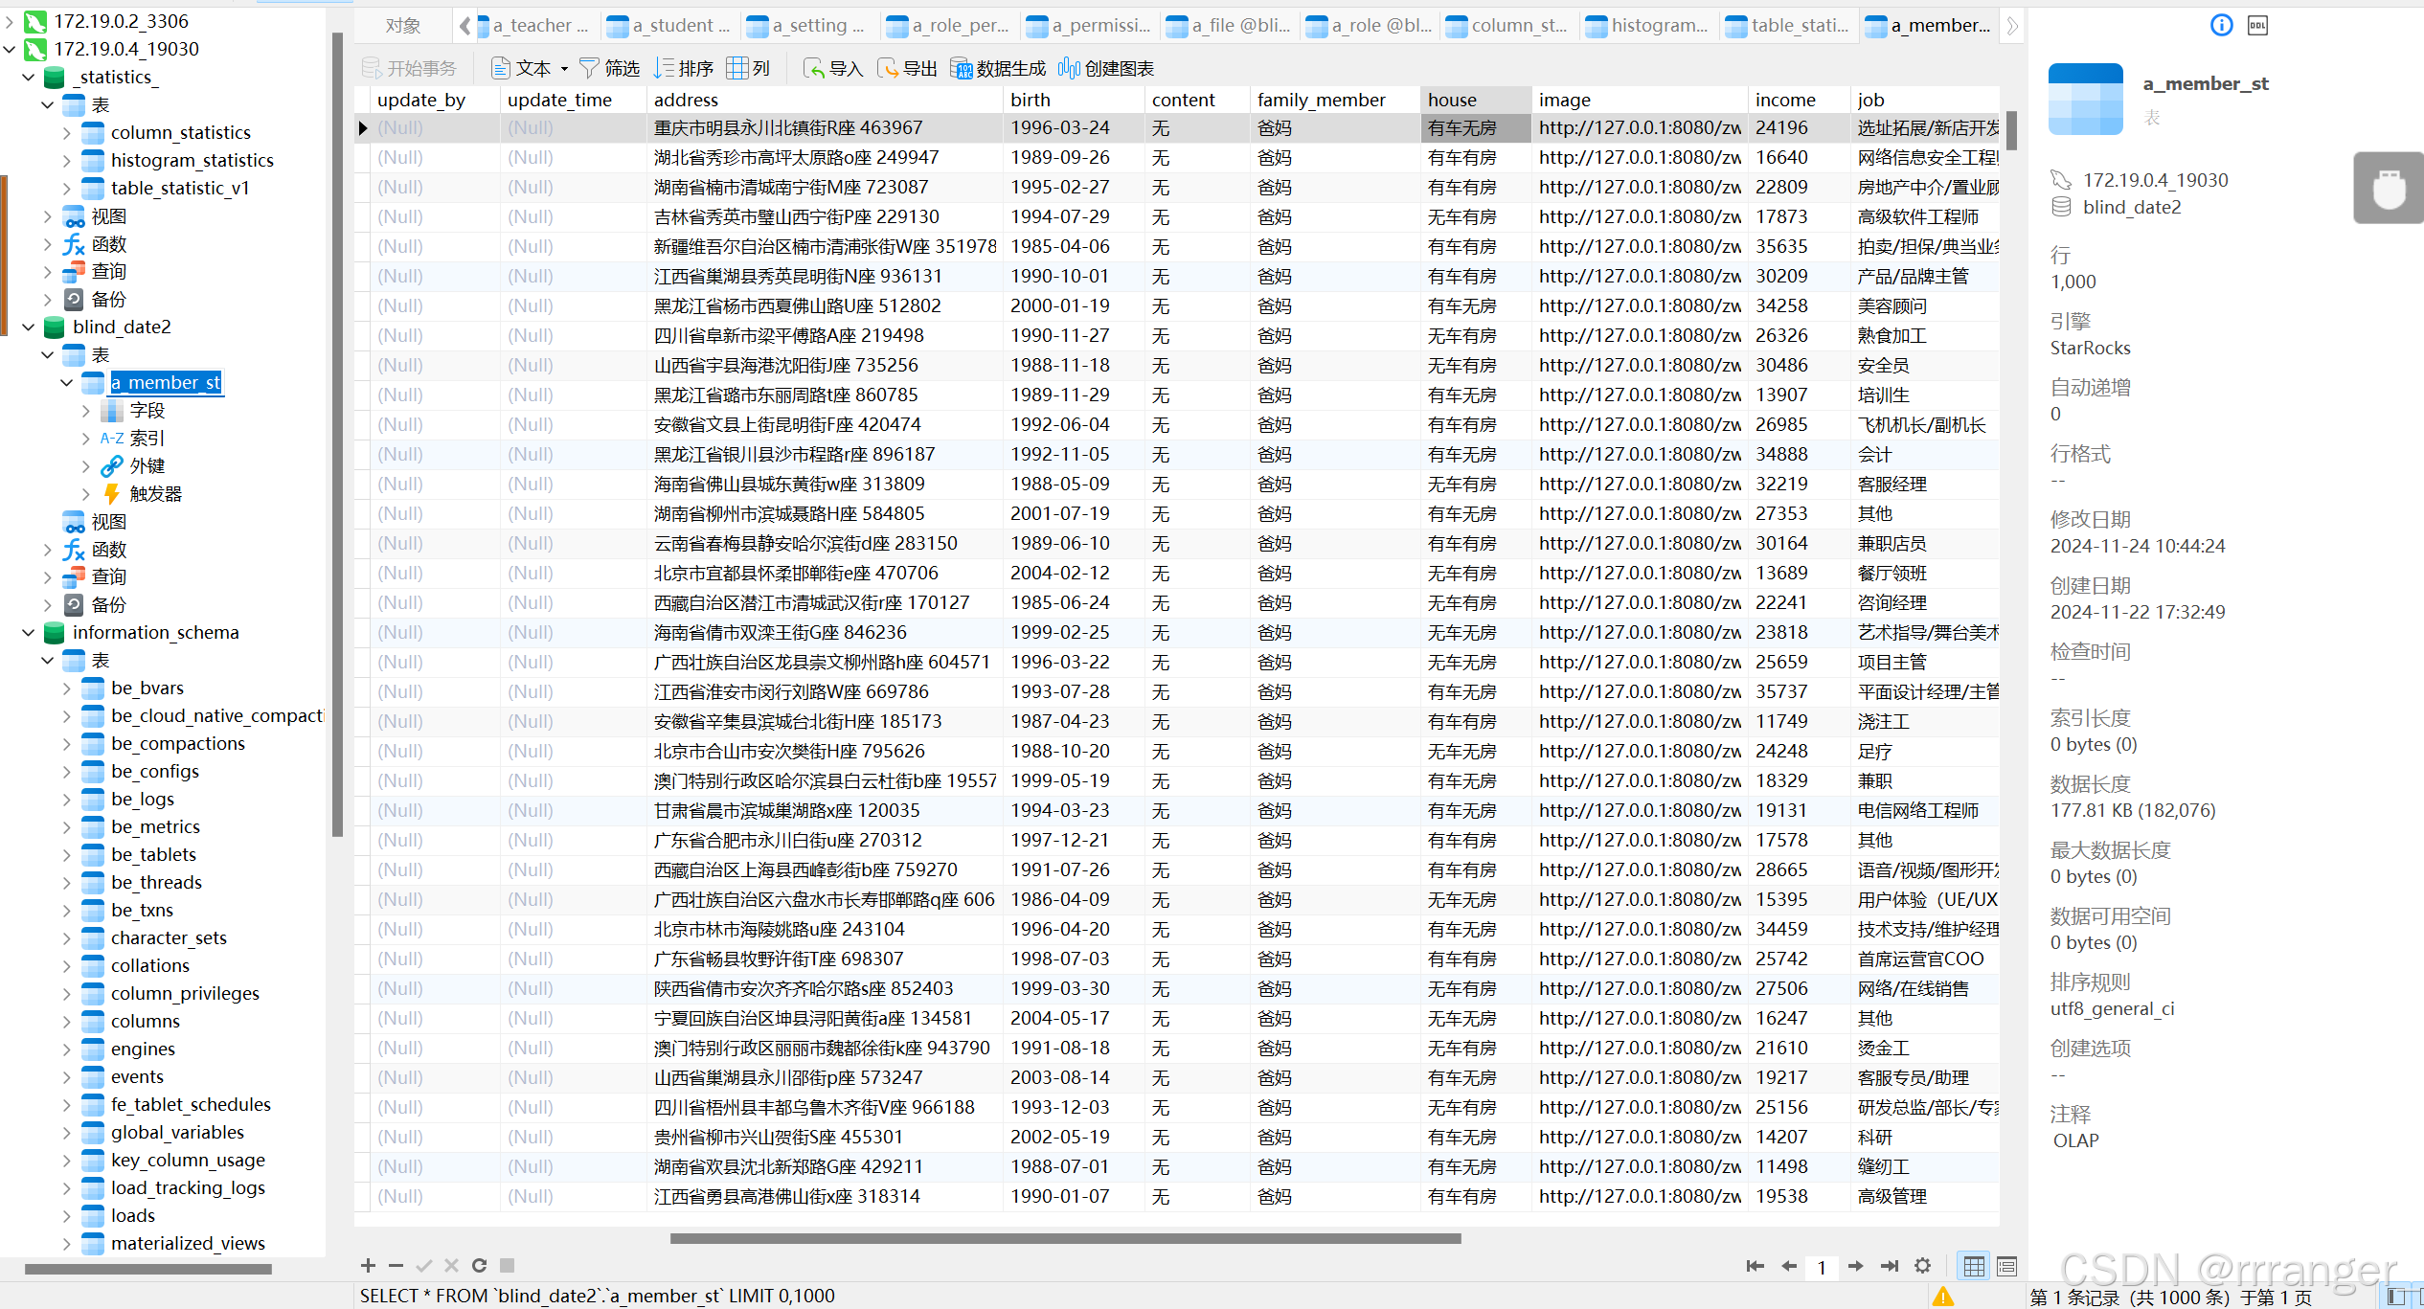
Task: Click the Data Generation (数据生成) icon
Action: coord(961,68)
